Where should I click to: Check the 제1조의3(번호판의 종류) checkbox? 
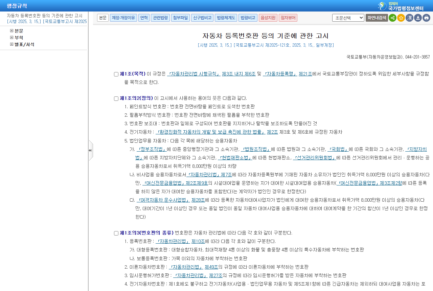[x=116, y=233]
